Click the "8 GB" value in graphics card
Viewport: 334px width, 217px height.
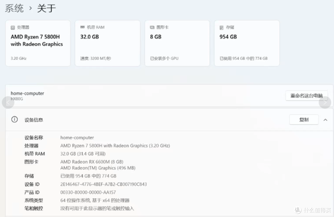156,37
